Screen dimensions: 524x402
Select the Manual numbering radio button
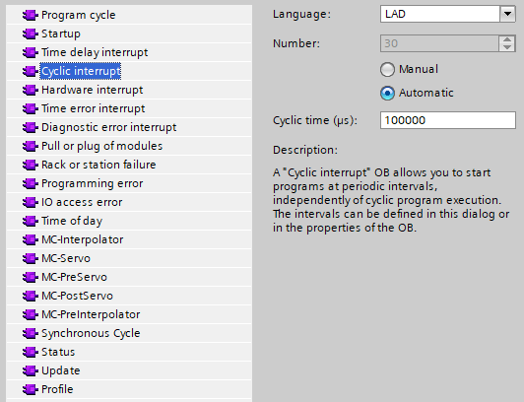click(387, 70)
